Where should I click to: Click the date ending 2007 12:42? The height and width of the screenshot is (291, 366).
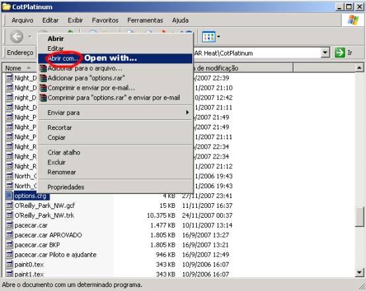coord(213,98)
